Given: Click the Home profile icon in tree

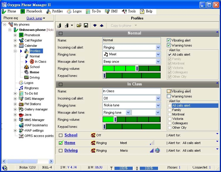Looking at the screenshot, I should point(26,72).
